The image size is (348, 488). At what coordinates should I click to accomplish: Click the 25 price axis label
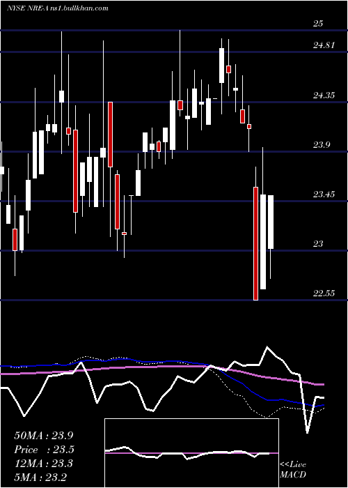pos(318,24)
